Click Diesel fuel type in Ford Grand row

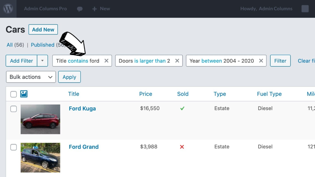(x=265, y=147)
